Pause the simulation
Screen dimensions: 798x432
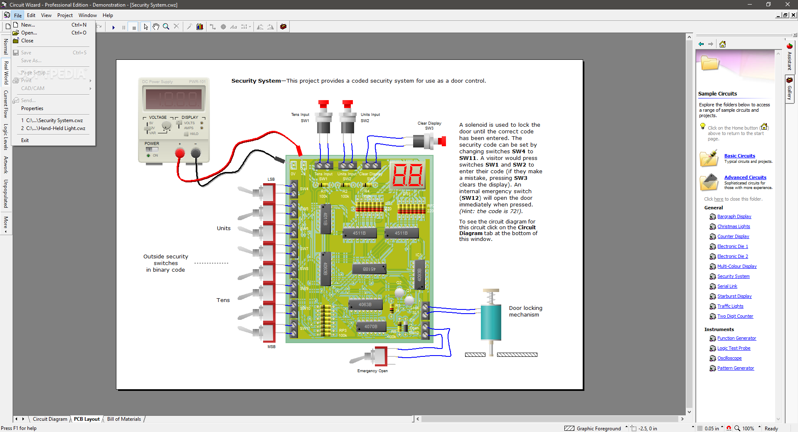pos(124,27)
